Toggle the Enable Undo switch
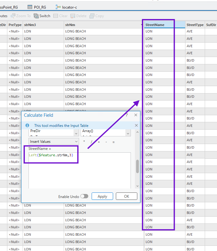This screenshot has height=251, width=217. 84,196
